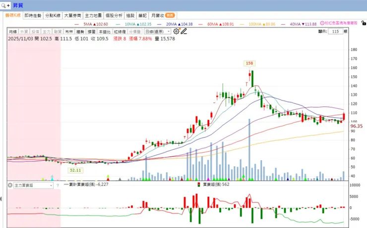The width and height of the screenshot is (367, 228).
Task: Click the question mark help icon
Action: tap(58, 185)
